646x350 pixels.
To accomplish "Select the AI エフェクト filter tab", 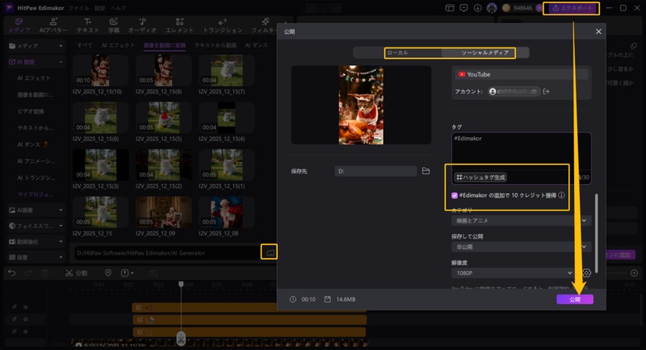I will coord(118,45).
